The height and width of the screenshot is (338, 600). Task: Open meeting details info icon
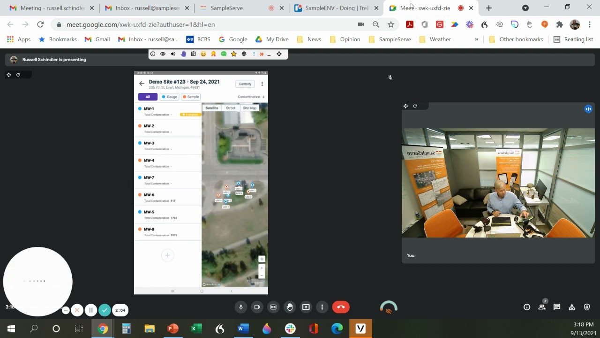tap(527, 307)
